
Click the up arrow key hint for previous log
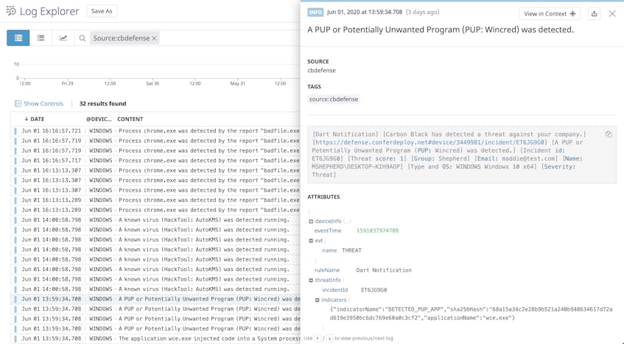pyautogui.click(x=318, y=338)
